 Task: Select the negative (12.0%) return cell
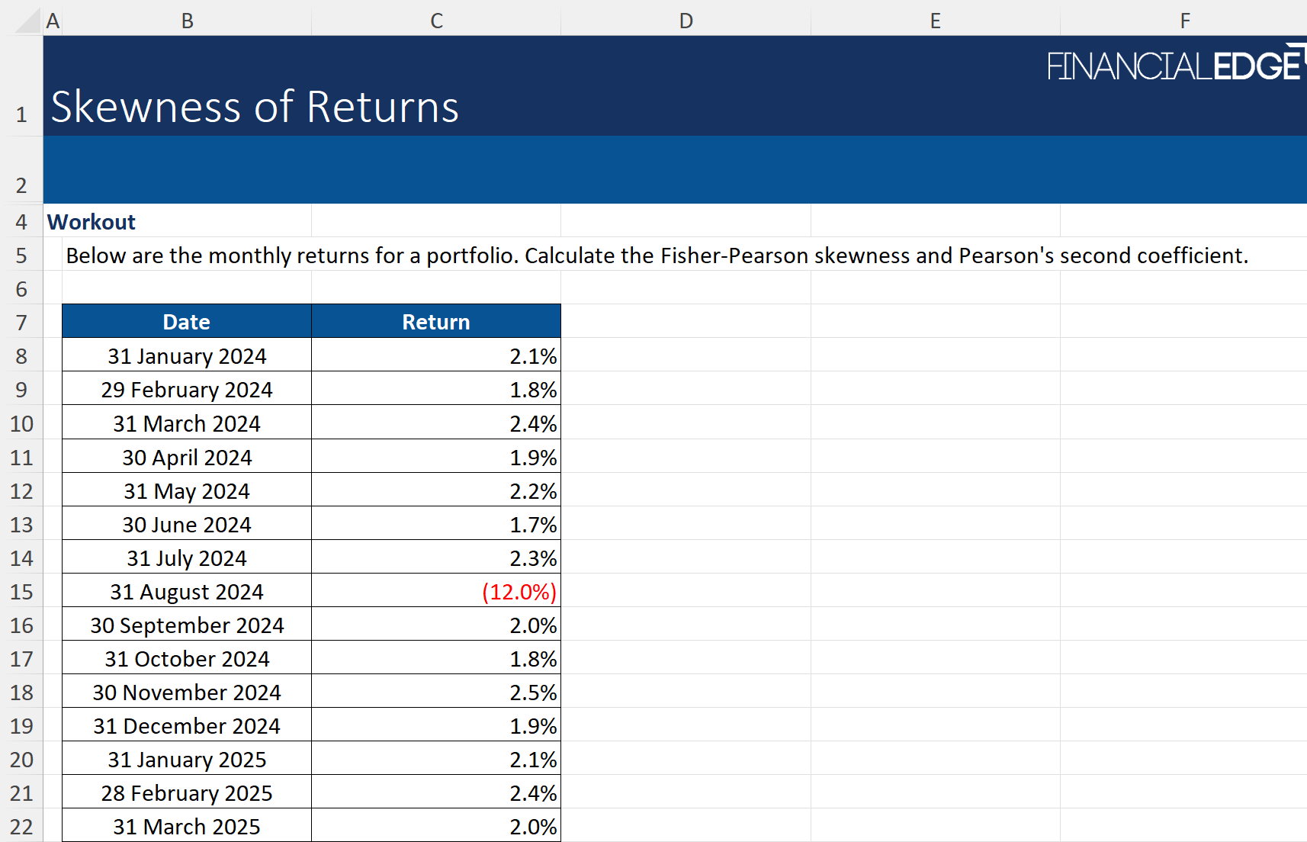click(436, 592)
